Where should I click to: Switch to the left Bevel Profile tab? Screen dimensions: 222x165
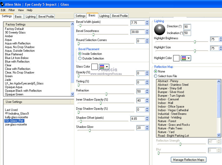click(x=46, y=17)
